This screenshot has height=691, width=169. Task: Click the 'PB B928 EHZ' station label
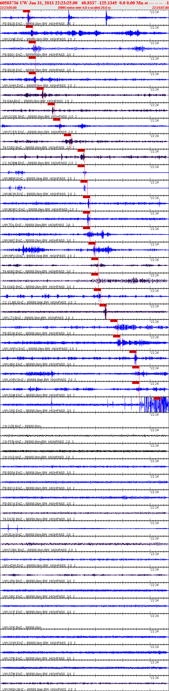click(x=13, y=24)
